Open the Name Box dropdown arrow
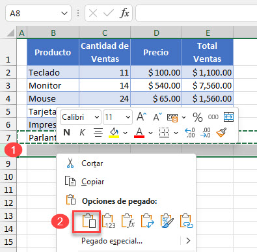This screenshot has width=257, height=252. pyautogui.click(x=64, y=14)
